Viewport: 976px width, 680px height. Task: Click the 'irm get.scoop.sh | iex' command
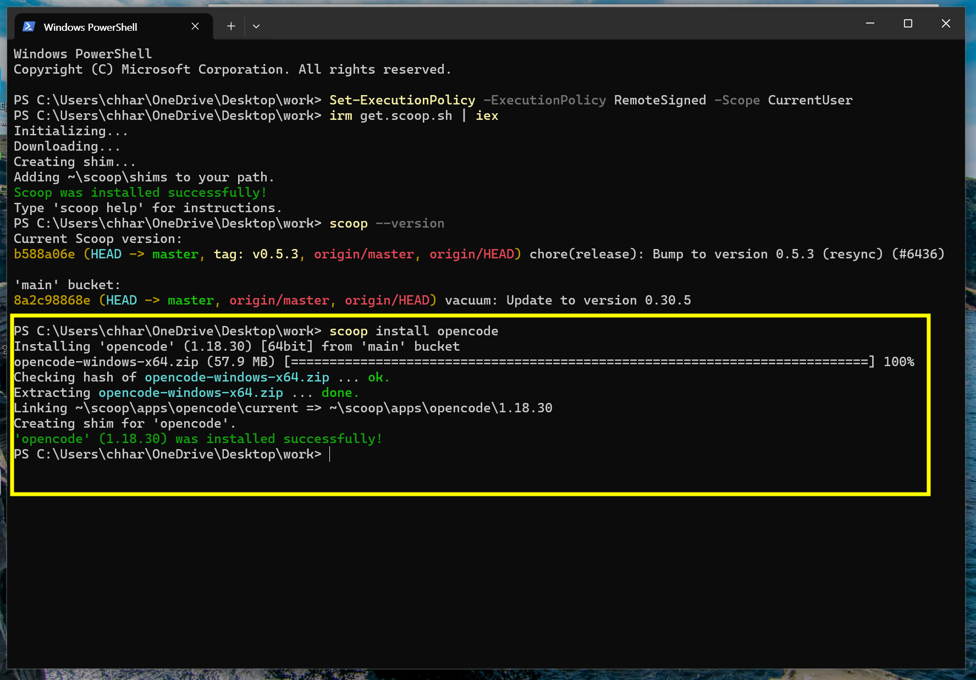click(414, 115)
